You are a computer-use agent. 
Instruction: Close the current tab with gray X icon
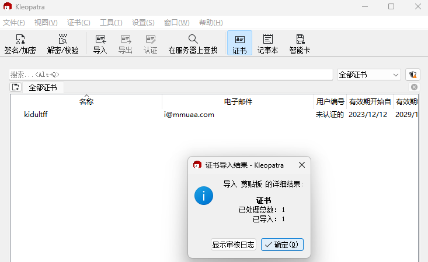(414, 87)
